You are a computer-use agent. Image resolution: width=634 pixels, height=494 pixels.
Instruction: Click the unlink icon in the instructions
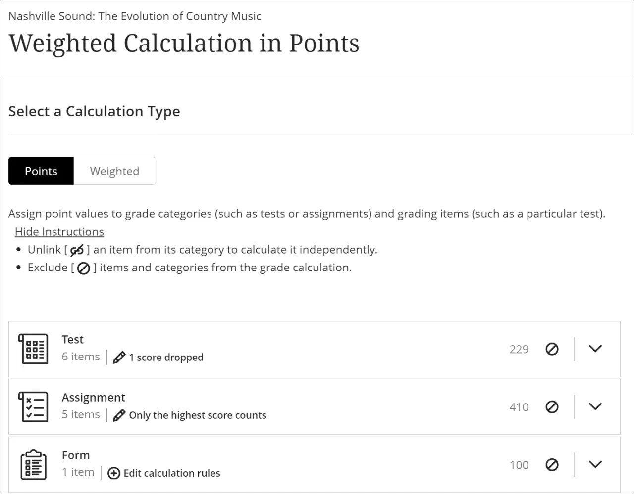(77, 250)
